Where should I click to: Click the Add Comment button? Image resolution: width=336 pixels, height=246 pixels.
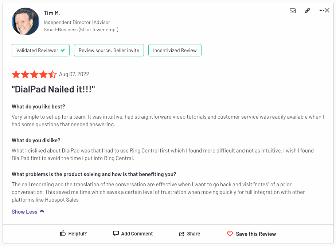[x=133, y=233]
